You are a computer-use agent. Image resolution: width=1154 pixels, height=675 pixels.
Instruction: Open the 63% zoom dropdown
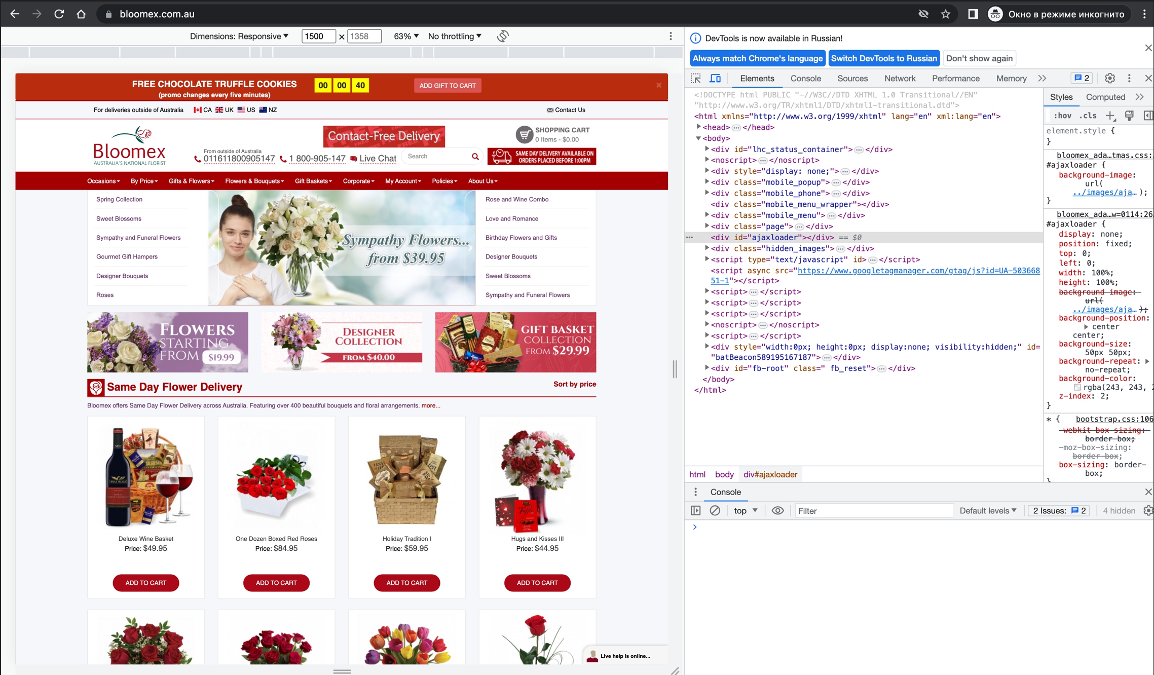(x=406, y=36)
